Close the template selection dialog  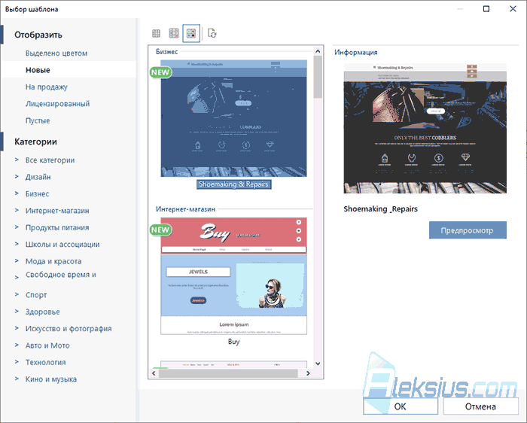[x=513, y=9]
